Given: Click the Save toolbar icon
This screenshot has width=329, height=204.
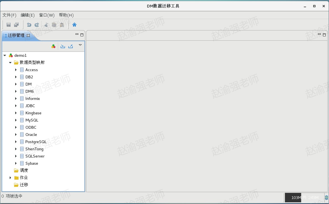Looking at the screenshot, I should pos(9,25).
